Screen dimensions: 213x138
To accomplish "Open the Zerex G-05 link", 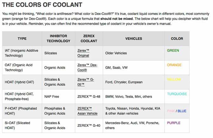I will click(x=86, y=82).
